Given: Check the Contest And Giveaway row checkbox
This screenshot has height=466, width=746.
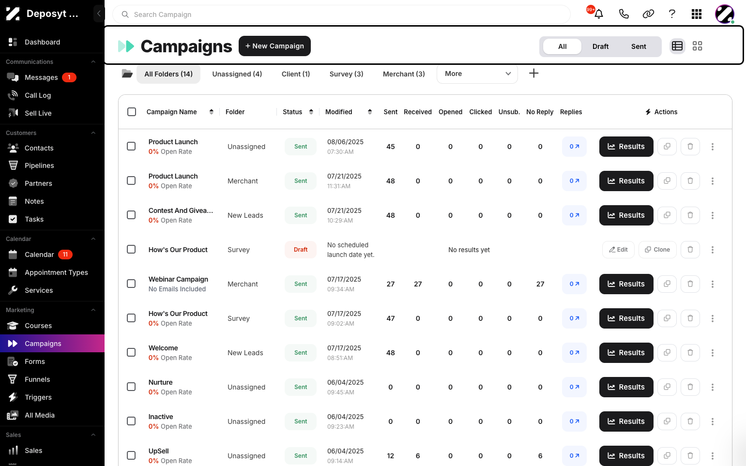Looking at the screenshot, I should [131, 215].
